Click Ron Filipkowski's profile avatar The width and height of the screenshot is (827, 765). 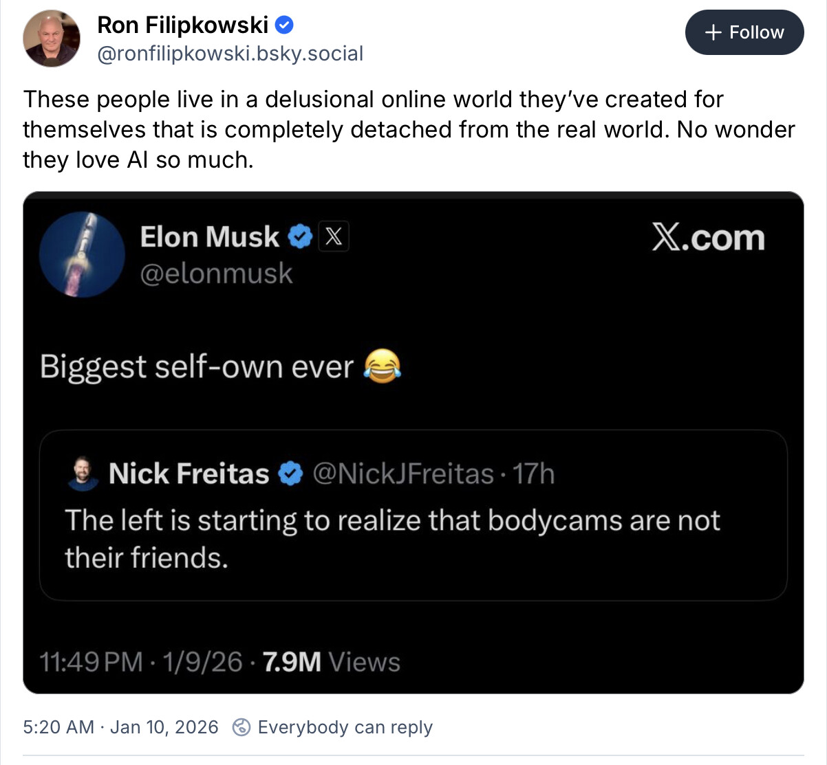point(52,38)
